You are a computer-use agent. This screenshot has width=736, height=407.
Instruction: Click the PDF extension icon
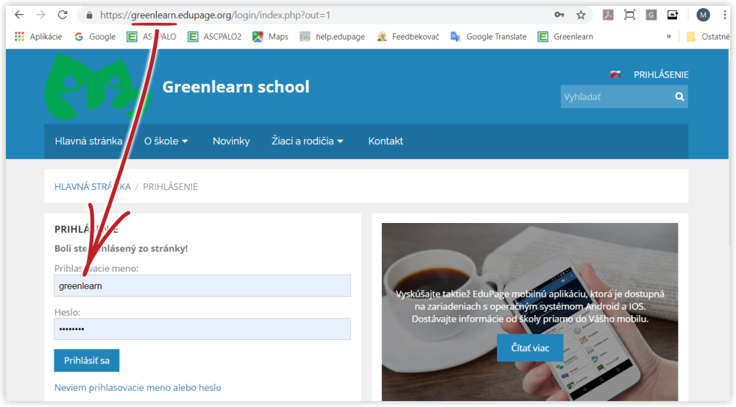(608, 15)
